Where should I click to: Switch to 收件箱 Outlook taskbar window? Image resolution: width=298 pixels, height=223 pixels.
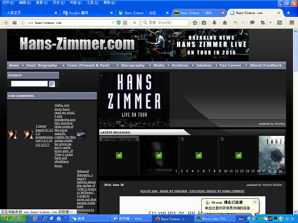130,219
